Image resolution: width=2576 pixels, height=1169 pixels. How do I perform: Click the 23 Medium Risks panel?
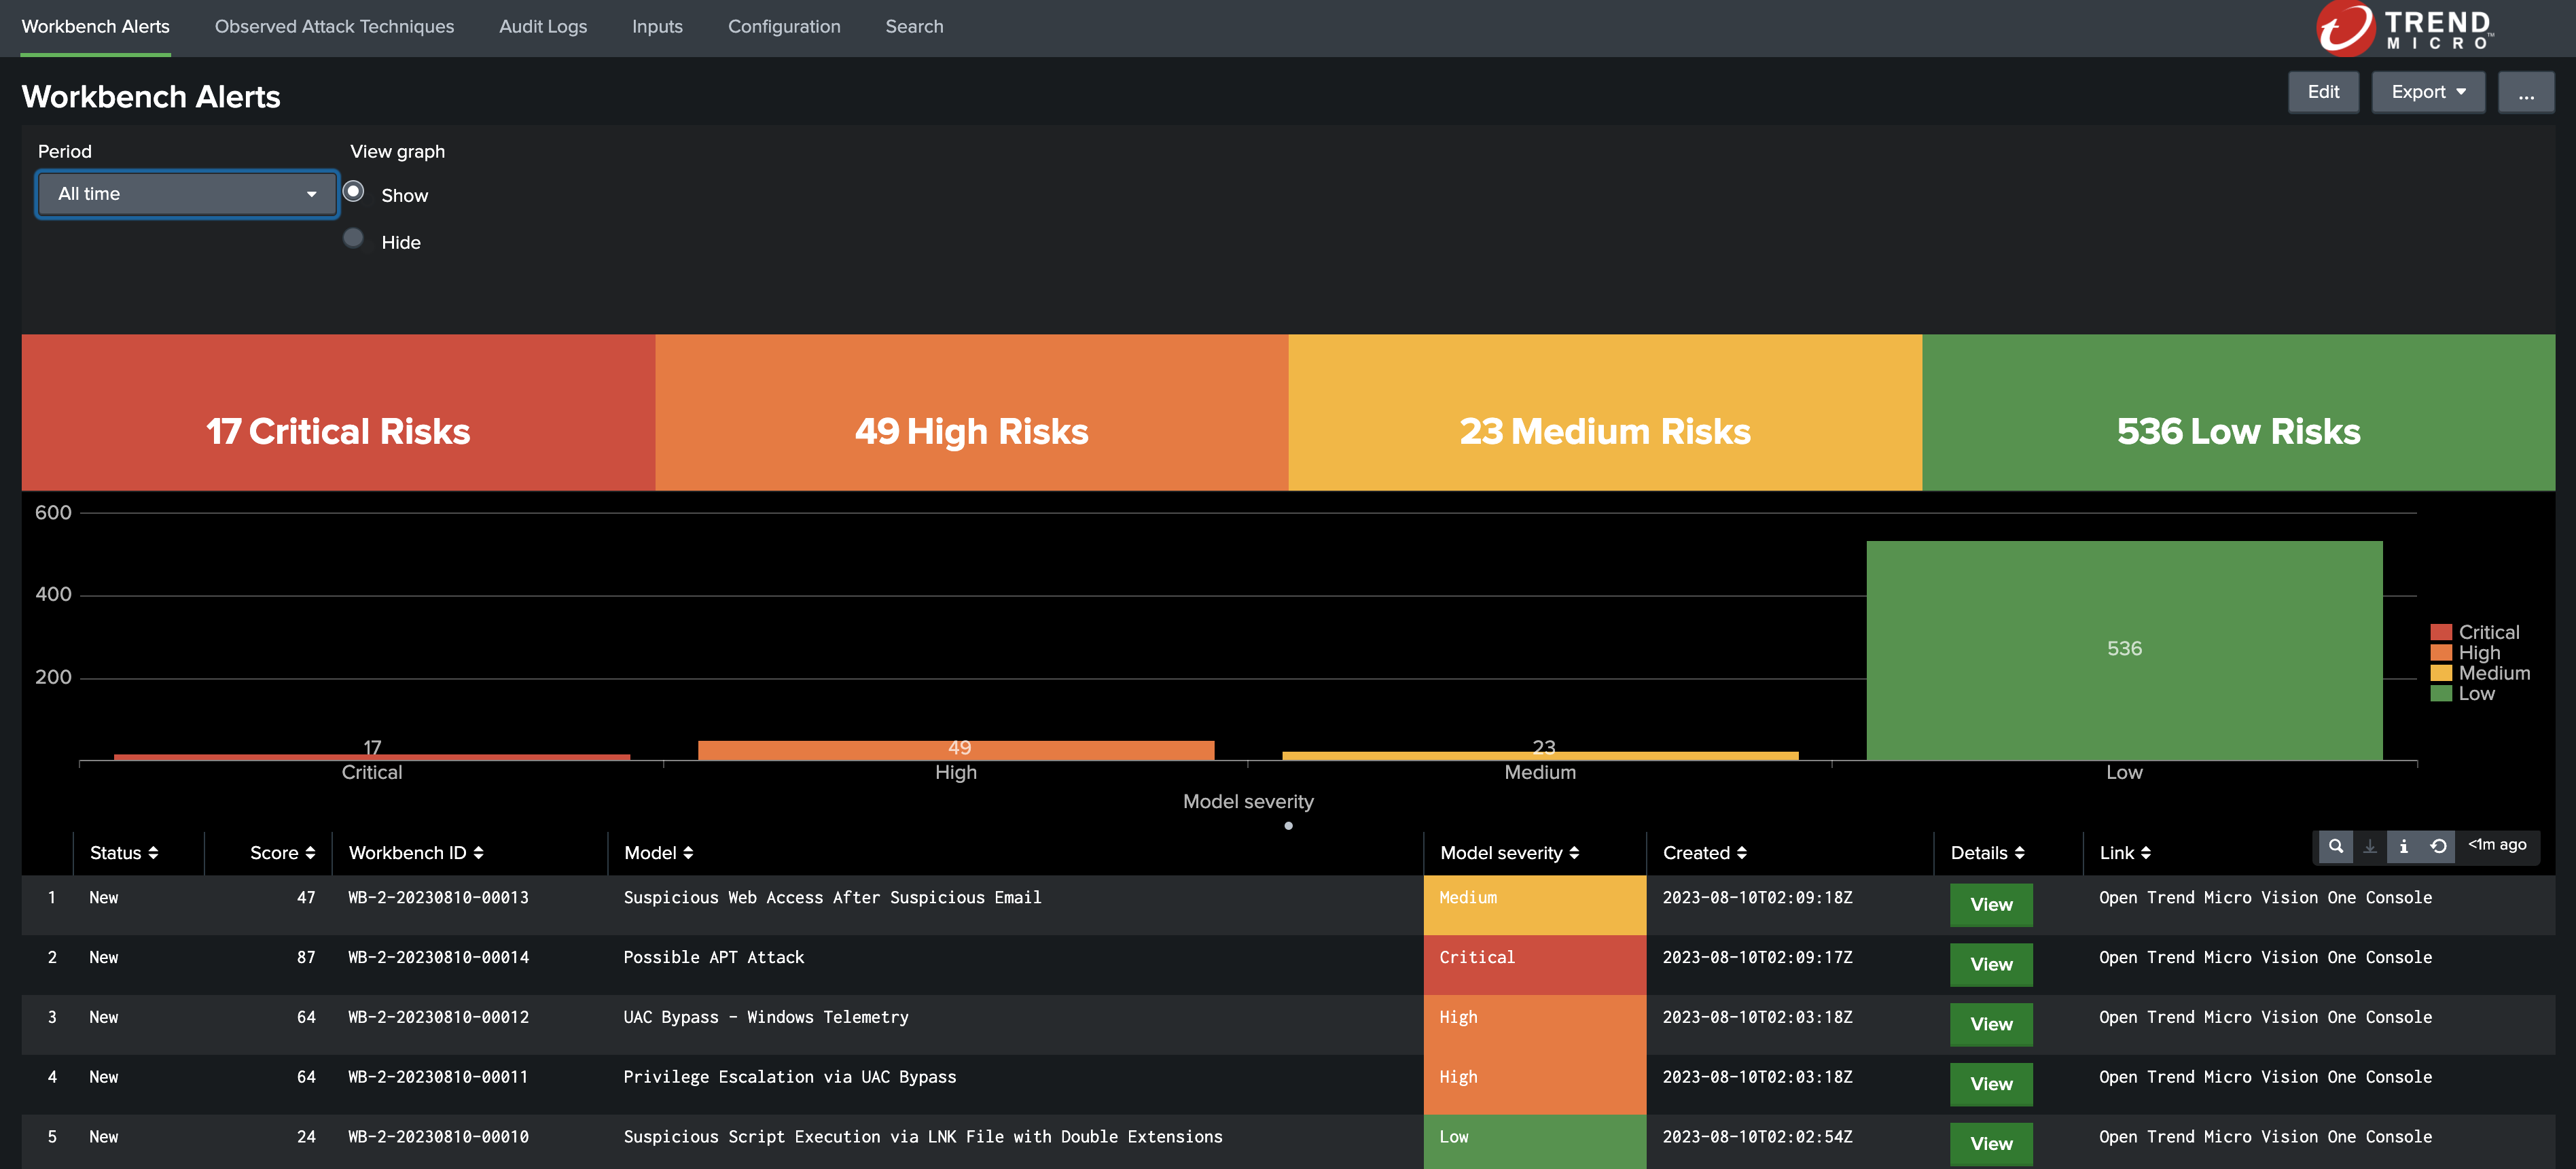click(x=1605, y=413)
